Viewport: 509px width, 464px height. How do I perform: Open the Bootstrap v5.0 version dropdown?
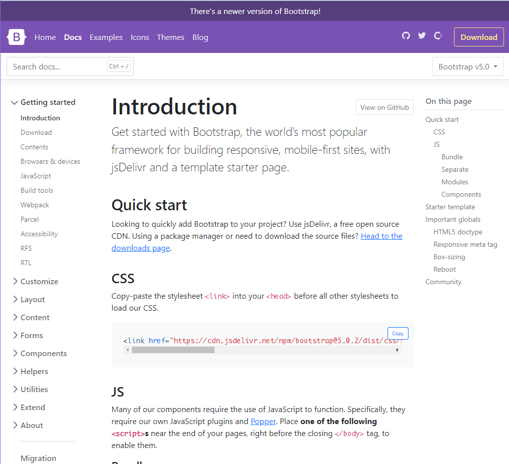[x=467, y=66]
